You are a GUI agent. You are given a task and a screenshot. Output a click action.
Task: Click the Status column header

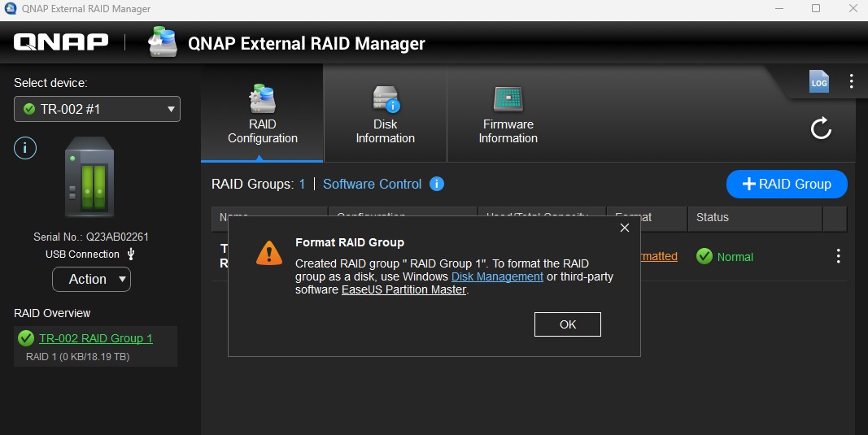point(755,218)
